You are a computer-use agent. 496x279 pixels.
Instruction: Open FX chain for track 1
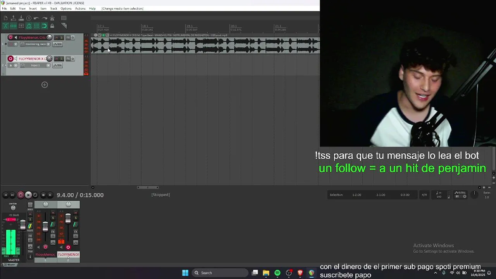[x=68, y=38]
